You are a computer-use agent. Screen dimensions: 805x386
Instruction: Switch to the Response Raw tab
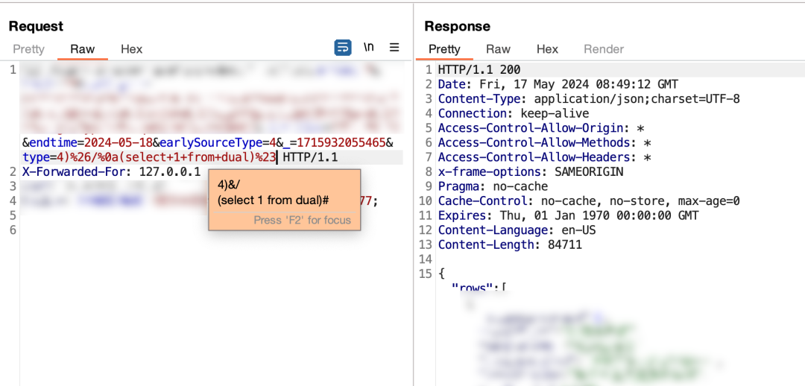tap(498, 49)
